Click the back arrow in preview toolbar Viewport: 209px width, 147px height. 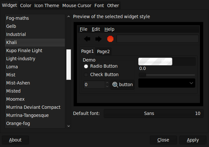click(x=87, y=39)
